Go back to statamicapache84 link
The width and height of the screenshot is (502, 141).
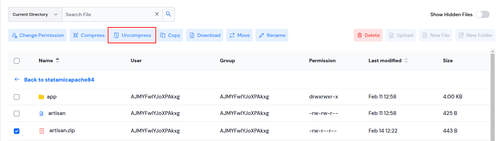coord(59,80)
